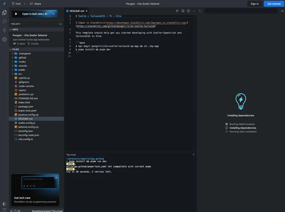Open tsconfig.node.json in the file tree
Viewport: 285px width, 212px height.
coord(36,135)
